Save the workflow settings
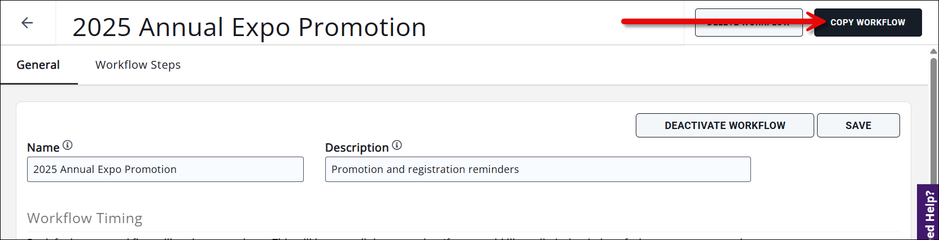This screenshot has width=939, height=240. [858, 126]
